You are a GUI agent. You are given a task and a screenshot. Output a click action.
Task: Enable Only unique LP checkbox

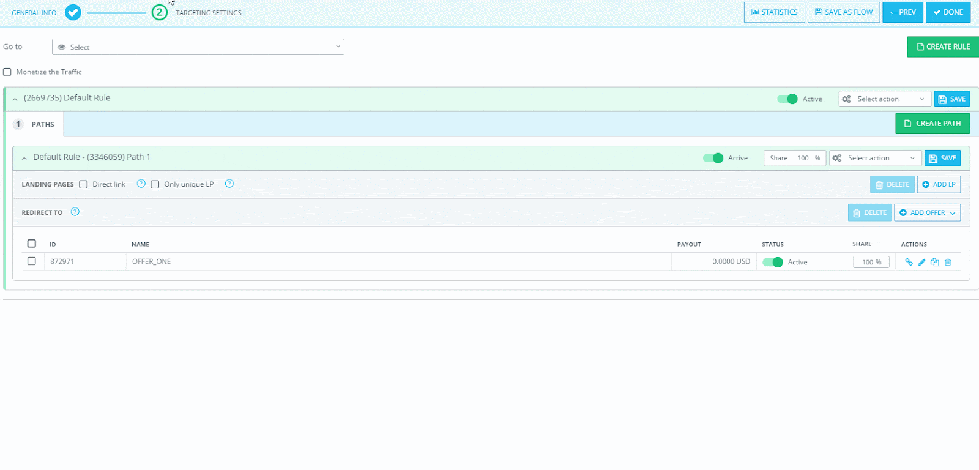[155, 184]
